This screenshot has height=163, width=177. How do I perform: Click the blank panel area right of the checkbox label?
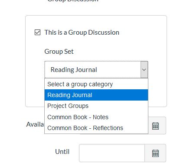pos(142,33)
